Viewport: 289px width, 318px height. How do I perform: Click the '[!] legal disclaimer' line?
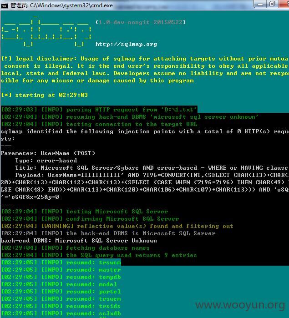(x=145, y=59)
